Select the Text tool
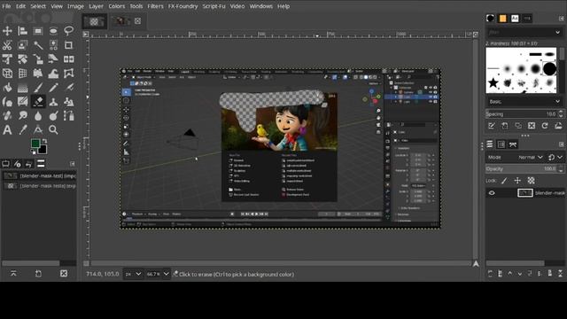This screenshot has width=567, height=319. pyautogui.click(x=7, y=130)
